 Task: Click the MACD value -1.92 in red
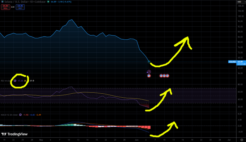tap(26, 115)
